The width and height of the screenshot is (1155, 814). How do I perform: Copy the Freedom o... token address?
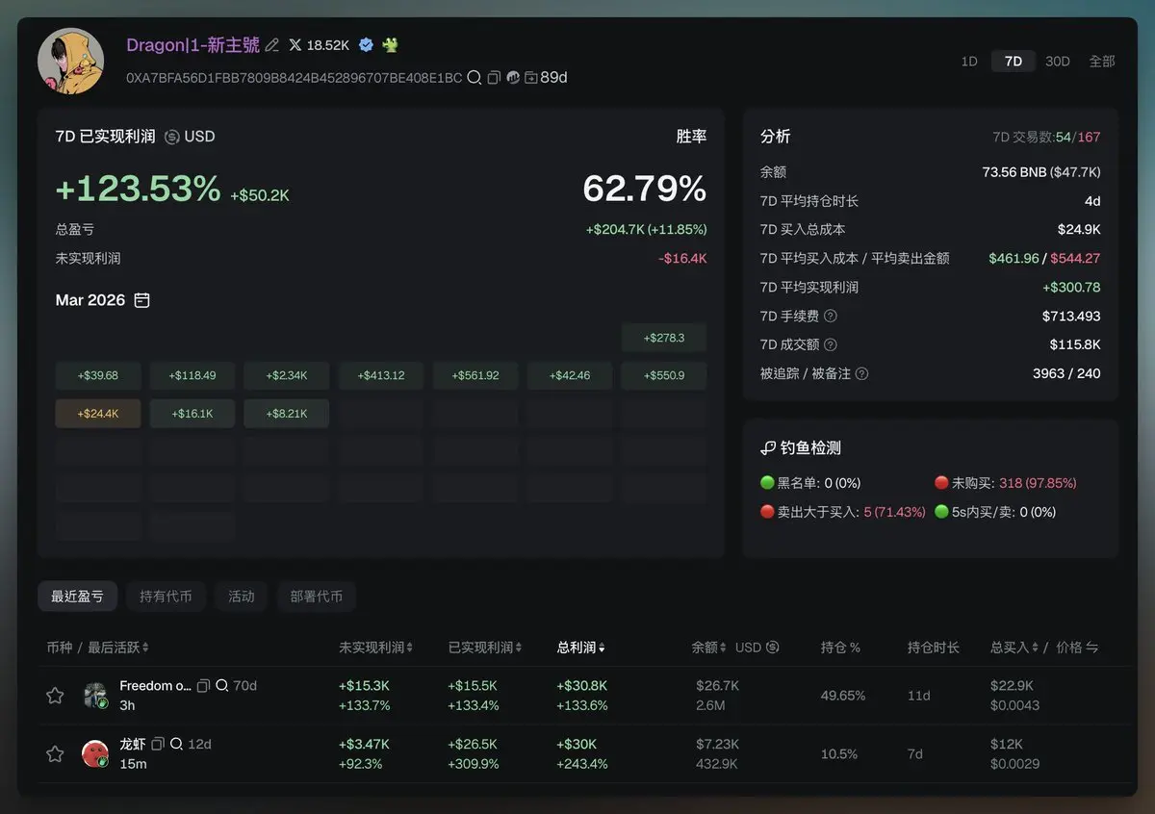(203, 686)
